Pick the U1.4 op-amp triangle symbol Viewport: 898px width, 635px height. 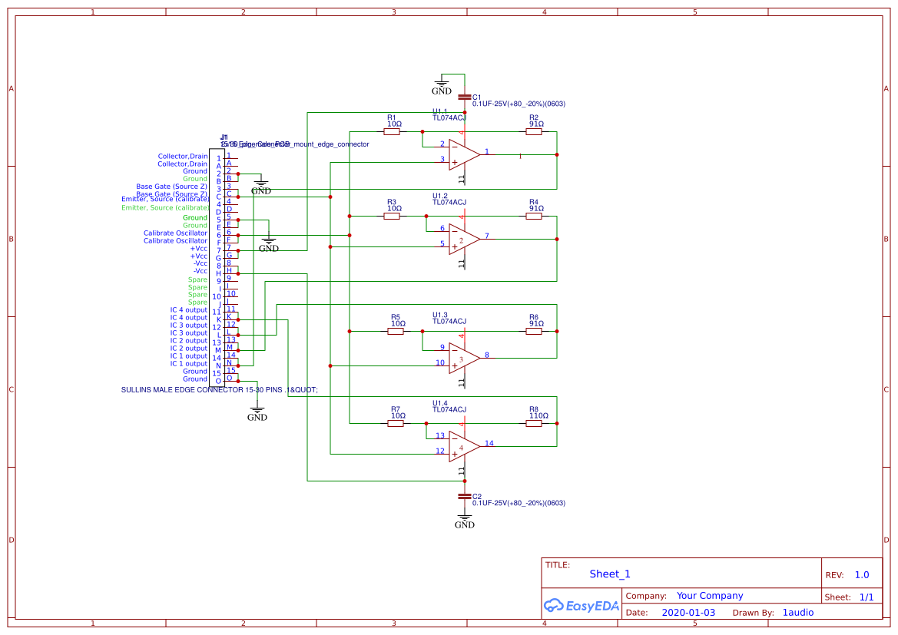463,446
